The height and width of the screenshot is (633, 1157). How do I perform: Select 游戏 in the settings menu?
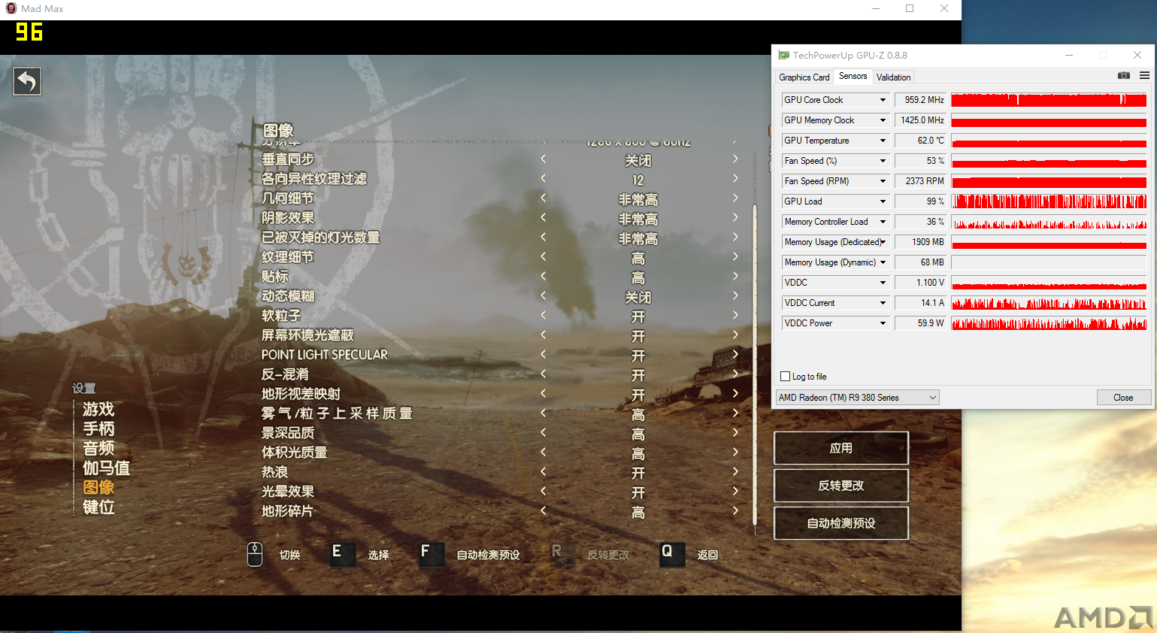pos(98,410)
